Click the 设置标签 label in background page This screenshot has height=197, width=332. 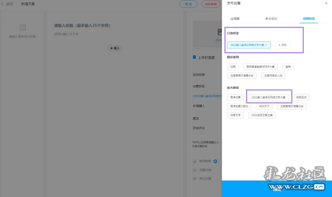click(x=199, y=86)
